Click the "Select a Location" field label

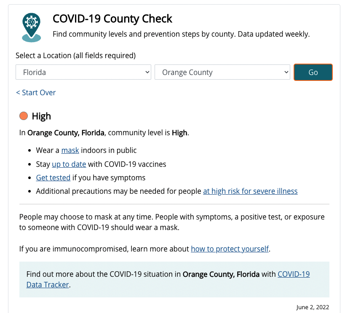pyautogui.click(x=75, y=55)
